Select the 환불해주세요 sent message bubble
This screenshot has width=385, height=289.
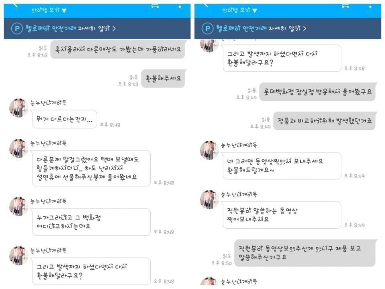[x=164, y=79]
